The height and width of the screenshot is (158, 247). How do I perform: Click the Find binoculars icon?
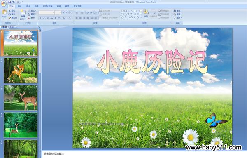point(175,11)
